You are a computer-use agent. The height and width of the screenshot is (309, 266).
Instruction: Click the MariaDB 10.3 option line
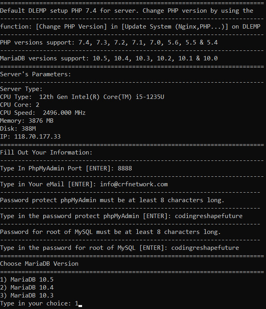pyautogui.click(x=27, y=295)
